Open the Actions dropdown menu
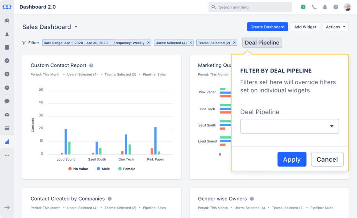The image size is (357, 218). click(x=335, y=27)
